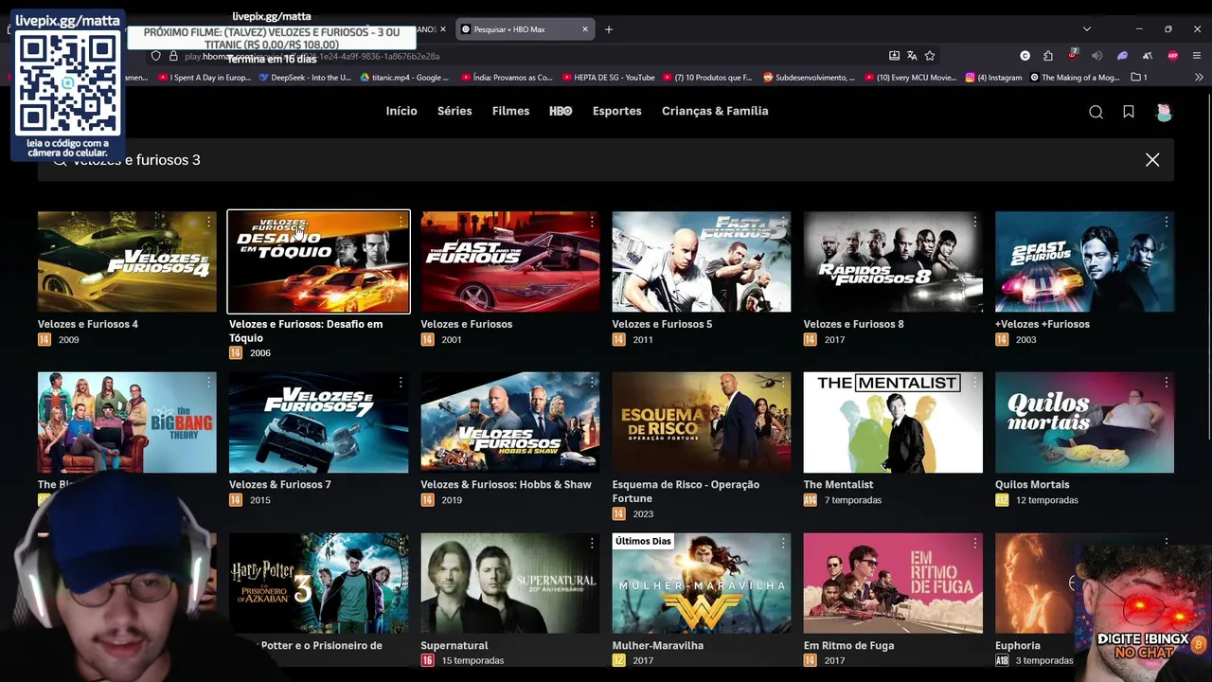Viewport: 1212px width, 682px height.
Task: Go to Início in the navigation
Action: click(401, 111)
